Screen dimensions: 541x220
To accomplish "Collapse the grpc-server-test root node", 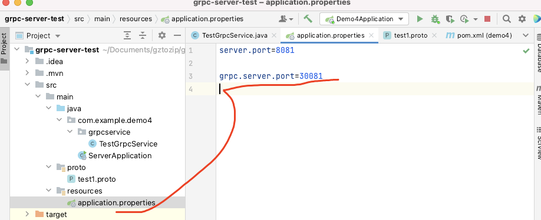I will coord(17,50).
